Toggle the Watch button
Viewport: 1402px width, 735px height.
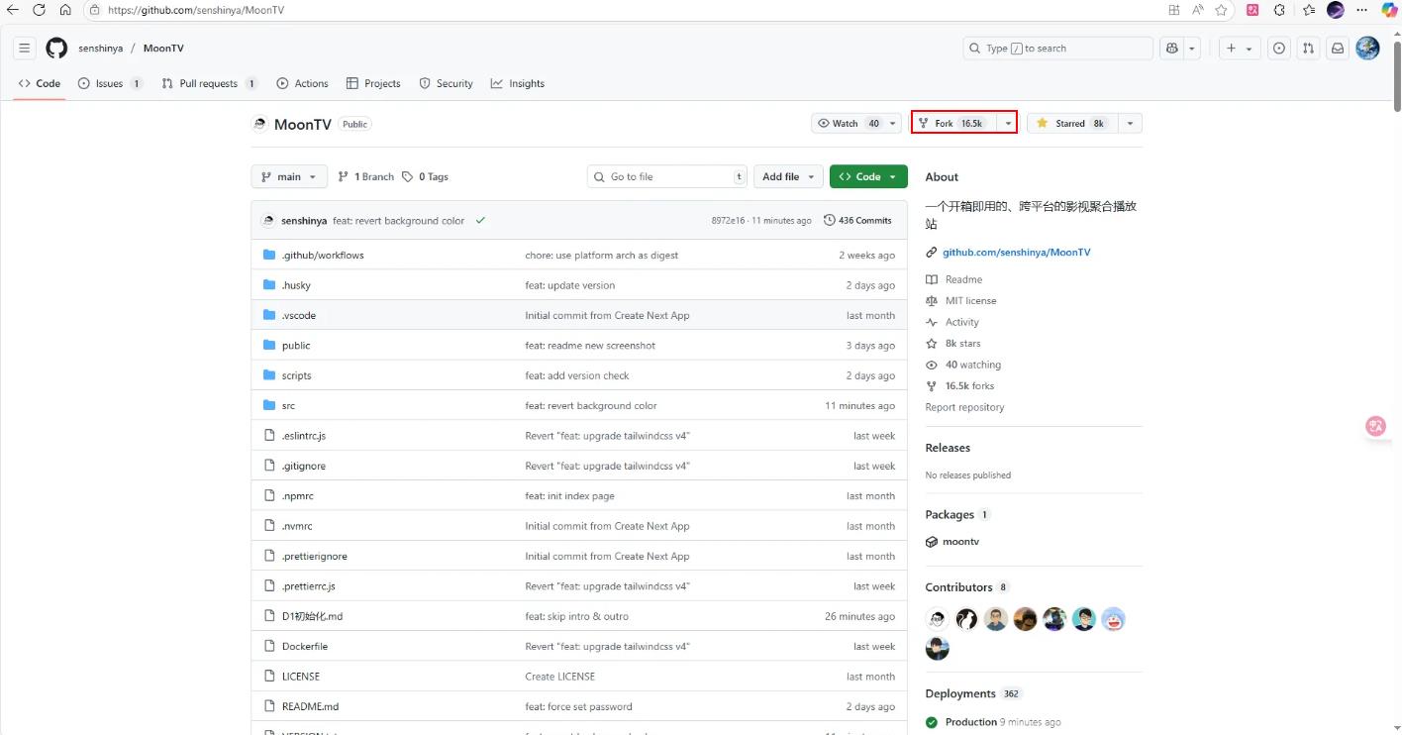coord(848,123)
